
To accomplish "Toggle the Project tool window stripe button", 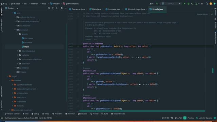I will point(1,12).
